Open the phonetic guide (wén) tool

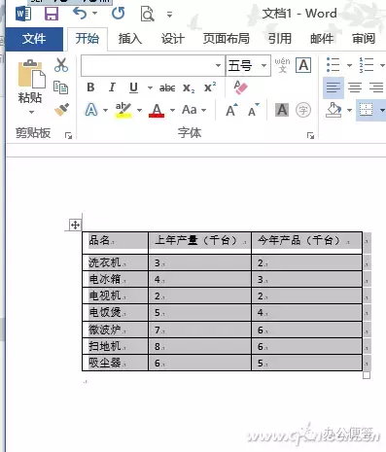[x=282, y=65]
